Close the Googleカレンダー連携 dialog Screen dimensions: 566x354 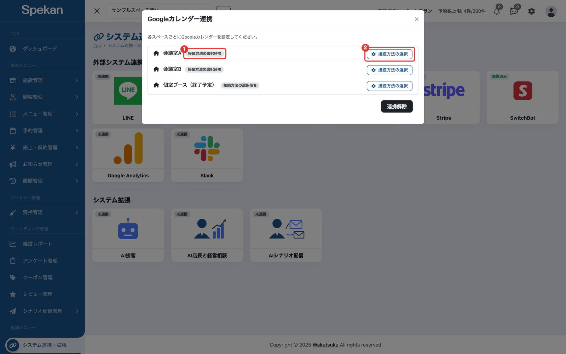click(417, 19)
